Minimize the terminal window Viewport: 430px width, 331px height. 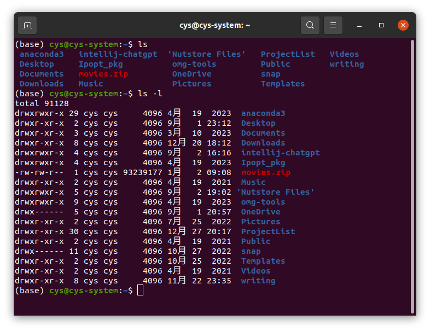coord(360,25)
